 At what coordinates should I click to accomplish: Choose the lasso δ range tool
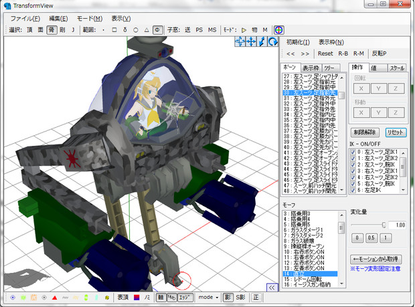[125, 30]
